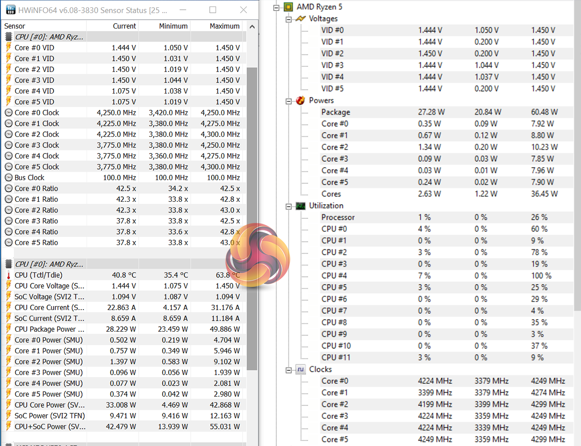581x446 pixels.
Task: Collapse the Voltages tree section
Action: tap(288, 19)
